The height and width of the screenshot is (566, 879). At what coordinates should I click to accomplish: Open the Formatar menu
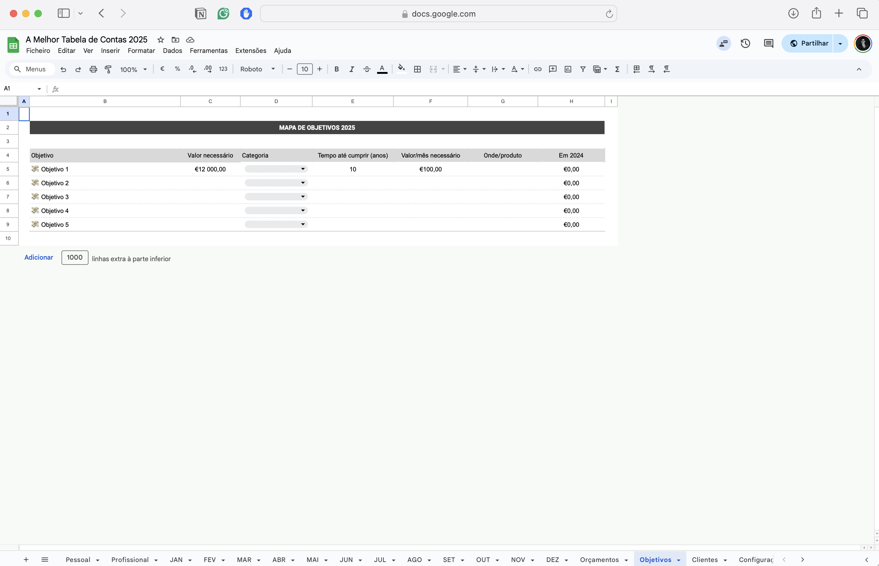click(141, 51)
